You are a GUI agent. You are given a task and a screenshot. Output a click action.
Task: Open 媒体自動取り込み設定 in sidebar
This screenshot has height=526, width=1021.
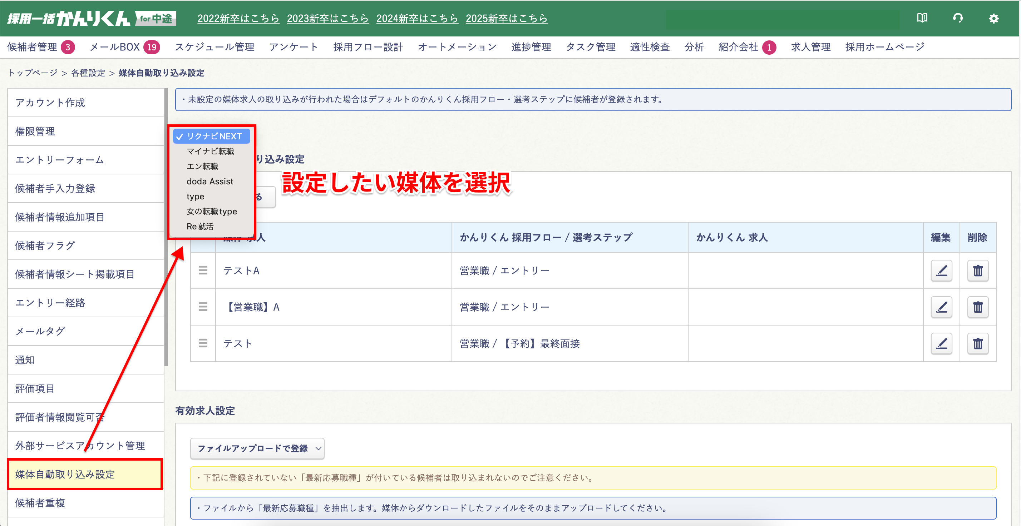[85, 474]
